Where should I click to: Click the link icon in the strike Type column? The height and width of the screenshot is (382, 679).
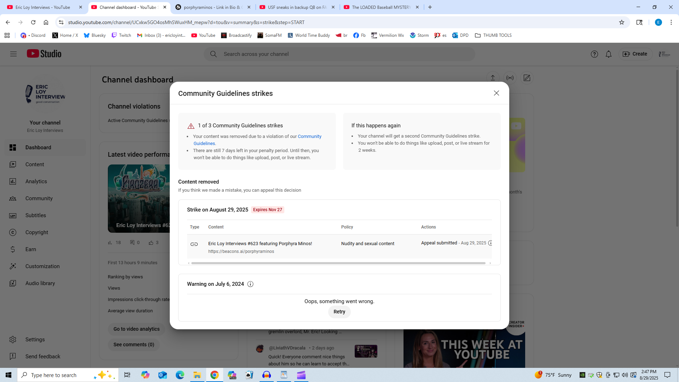click(194, 244)
